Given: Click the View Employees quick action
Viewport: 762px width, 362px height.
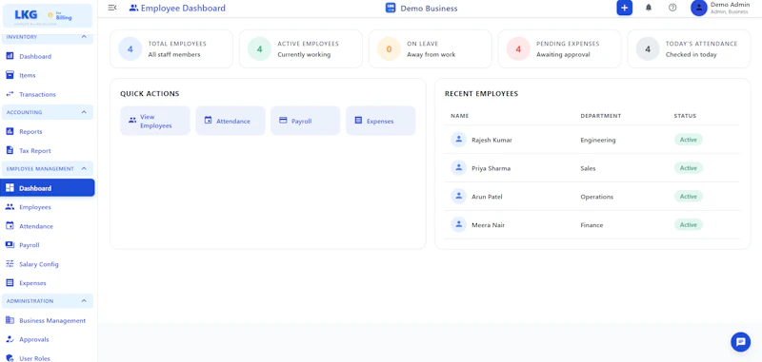Looking at the screenshot, I should [155, 121].
